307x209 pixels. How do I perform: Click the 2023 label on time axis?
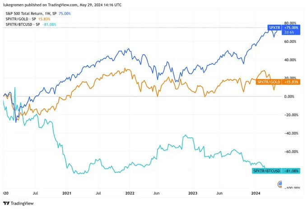(194, 193)
